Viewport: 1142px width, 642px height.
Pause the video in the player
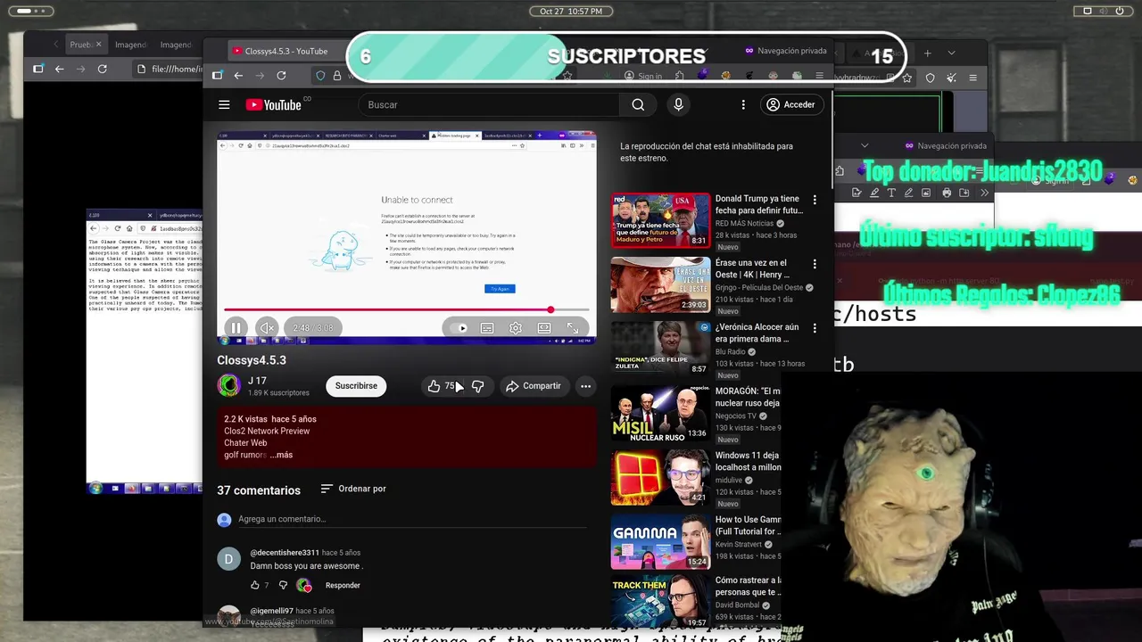pyautogui.click(x=236, y=328)
